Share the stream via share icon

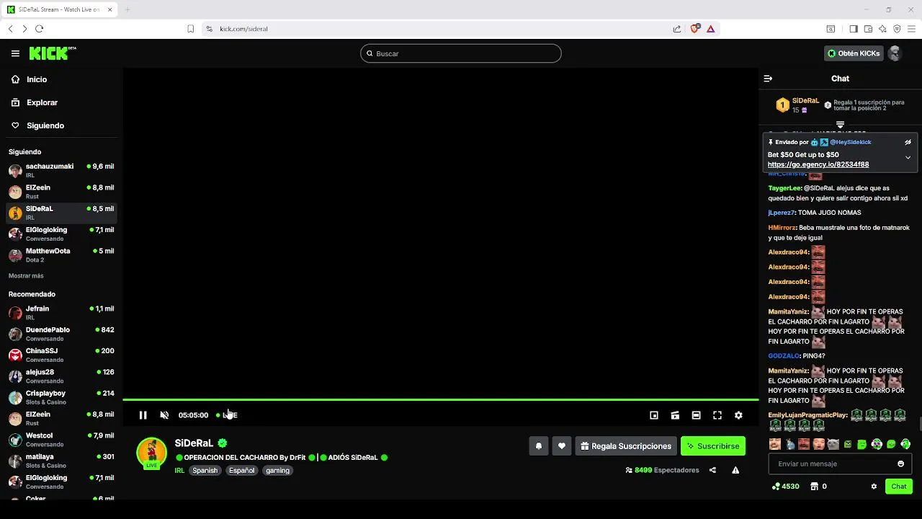pos(712,470)
